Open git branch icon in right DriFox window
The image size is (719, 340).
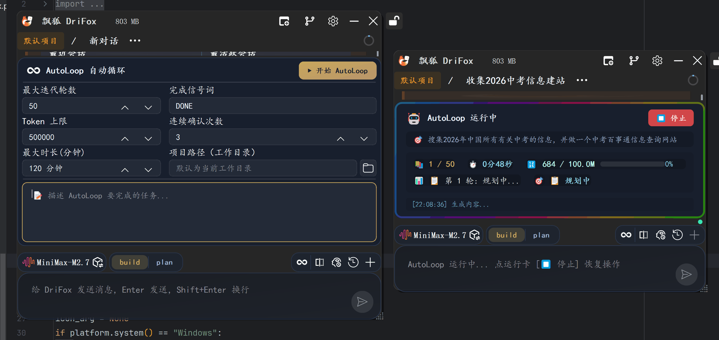tap(634, 61)
